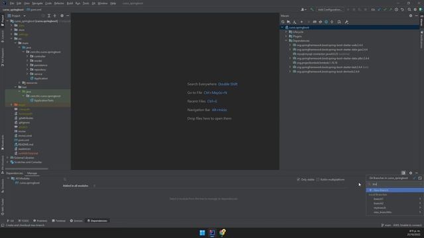424x238 pixels.
Task: Open Git history clock icon
Action: point(396,9)
